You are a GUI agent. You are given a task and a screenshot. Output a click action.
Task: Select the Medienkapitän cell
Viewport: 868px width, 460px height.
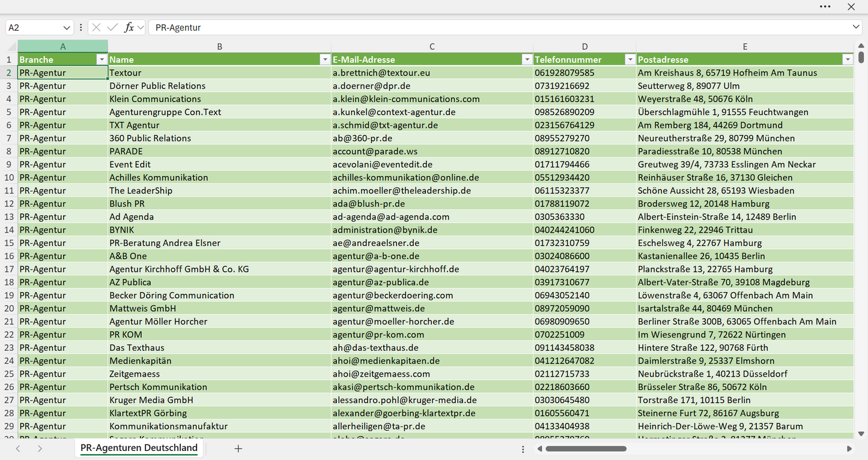219,361
